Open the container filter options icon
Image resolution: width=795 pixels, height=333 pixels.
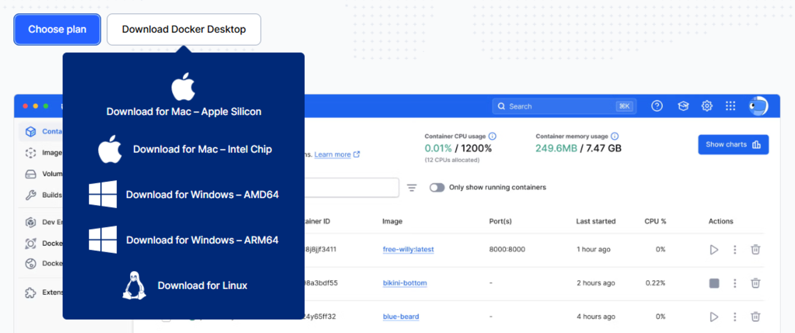tap(412, 188)
